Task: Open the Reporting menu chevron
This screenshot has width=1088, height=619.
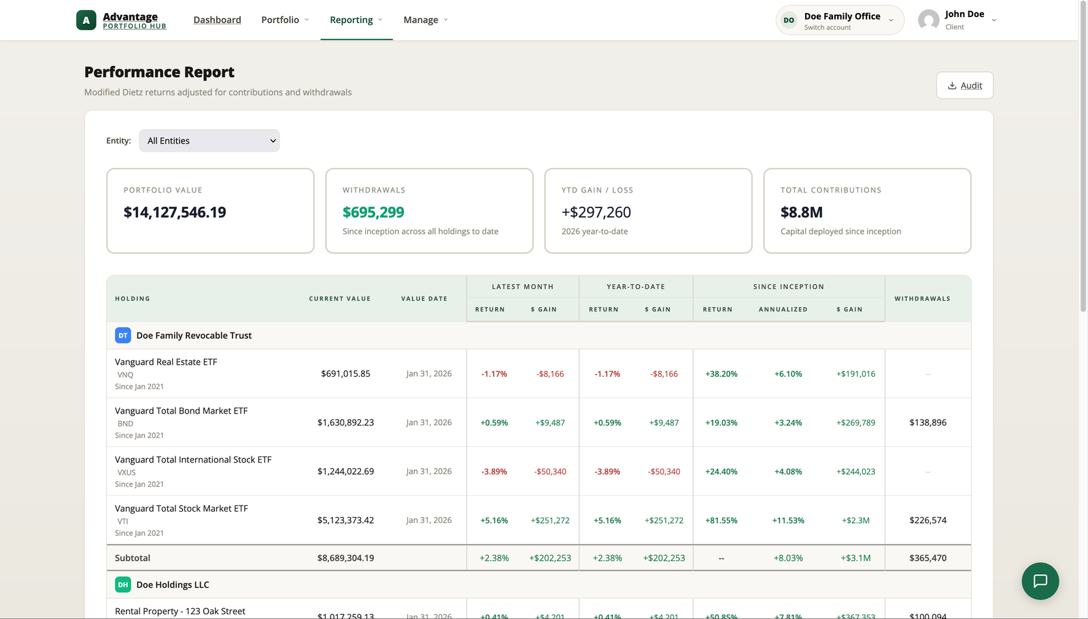Action: [380, 20]
